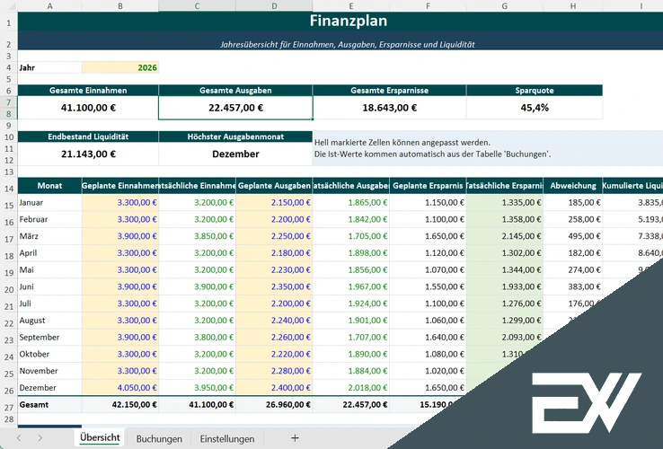Select Juni planned expenses 2.350,00 €
The height and width of the screenshot is (449, 663).
(x=274, y=286)
